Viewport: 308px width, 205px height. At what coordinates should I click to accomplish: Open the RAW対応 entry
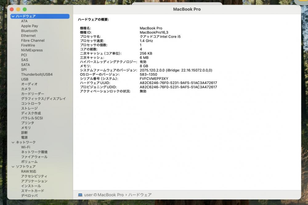tap(29, 171)
